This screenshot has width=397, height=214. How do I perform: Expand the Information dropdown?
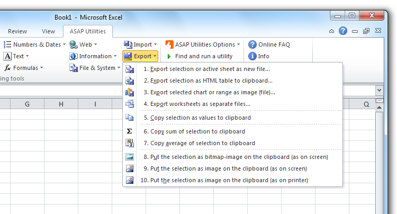click(x=115, y=56)
